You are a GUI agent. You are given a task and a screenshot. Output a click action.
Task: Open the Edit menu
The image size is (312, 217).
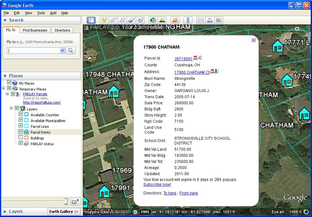point(17,13)
